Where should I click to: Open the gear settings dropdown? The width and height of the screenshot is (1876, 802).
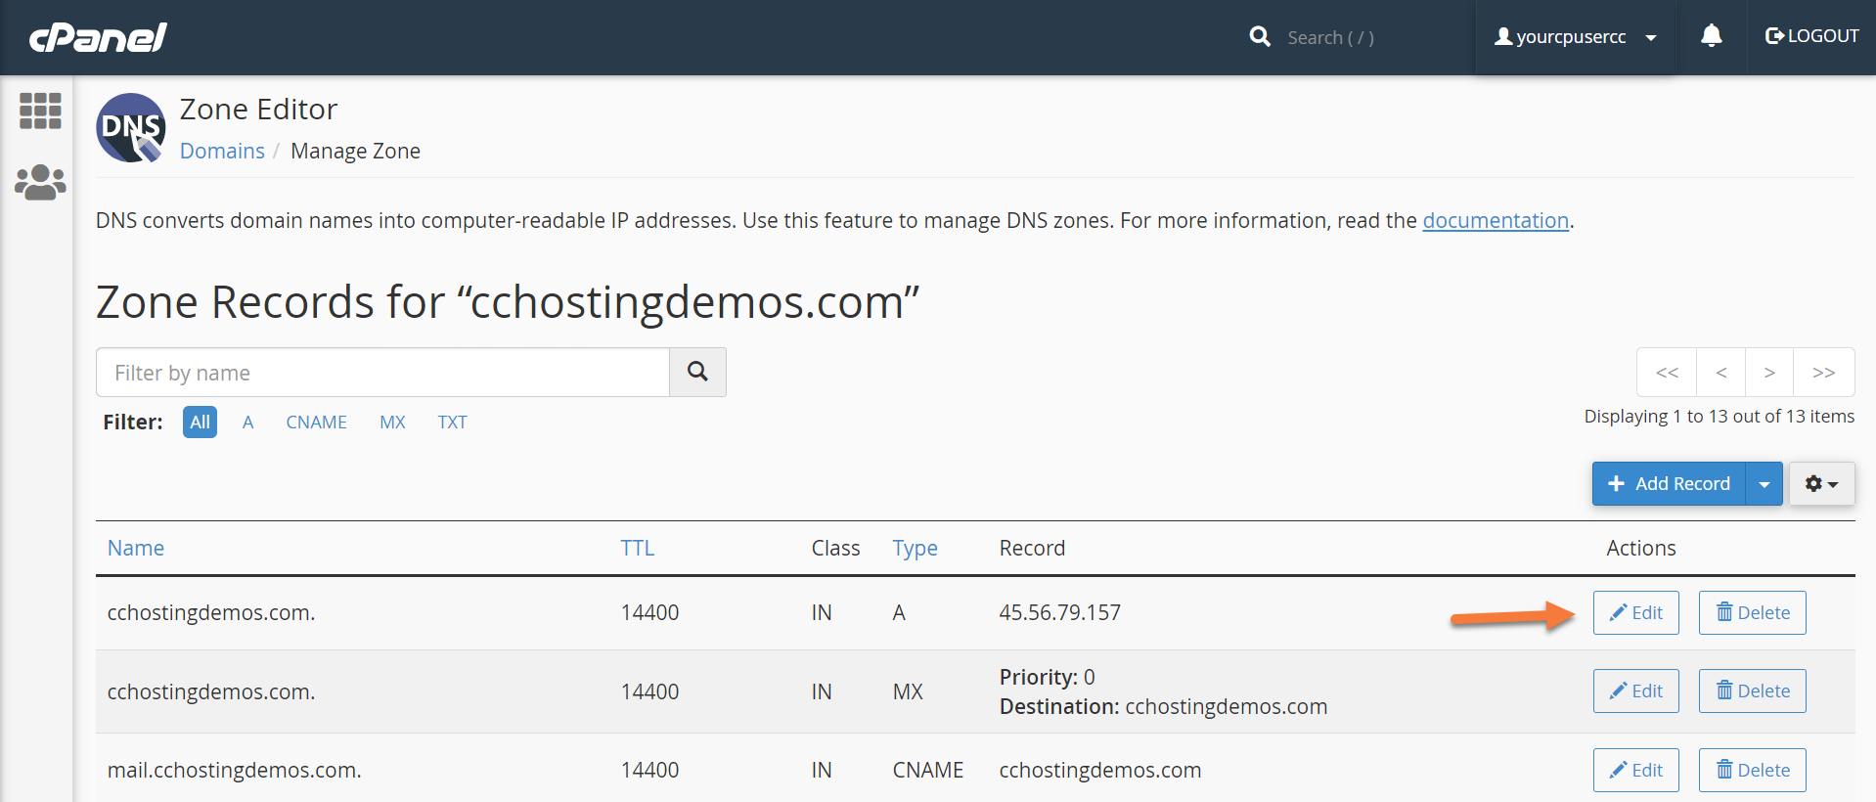coord(1821,484)
